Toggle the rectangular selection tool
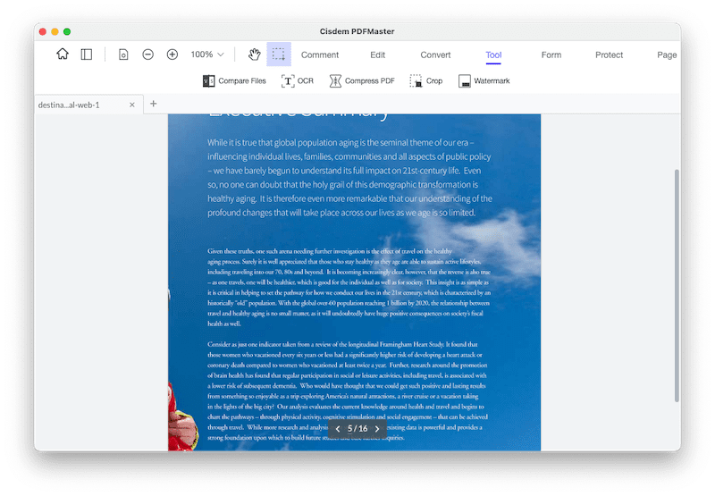715x496 pixels. tap(279, 55)
